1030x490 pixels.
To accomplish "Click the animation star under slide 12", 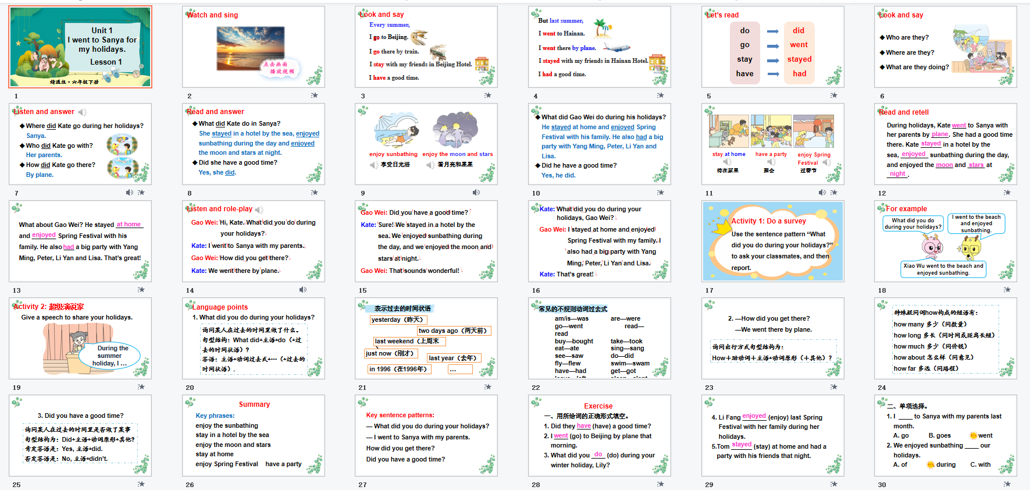I will click(x=1006, y=192).
